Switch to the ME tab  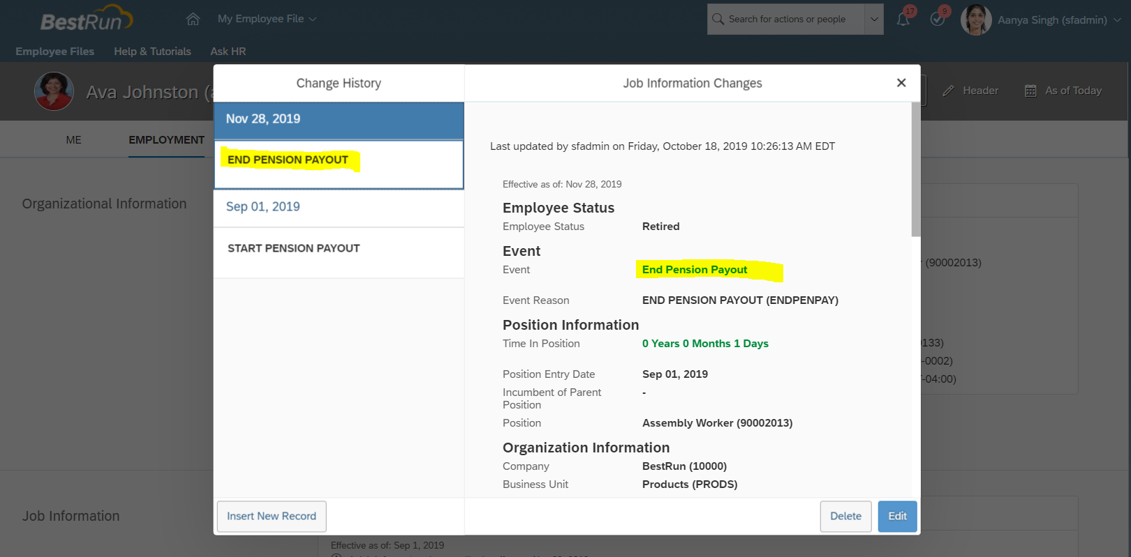tap(73, 140)
